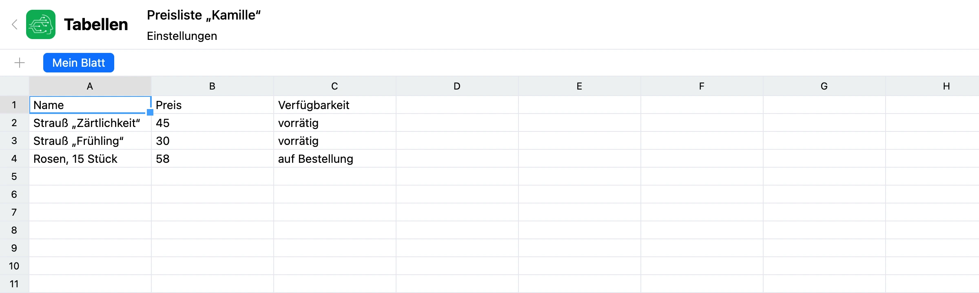Select the Rosen, 15 Stück cell
979x293 pixels.
90,159
